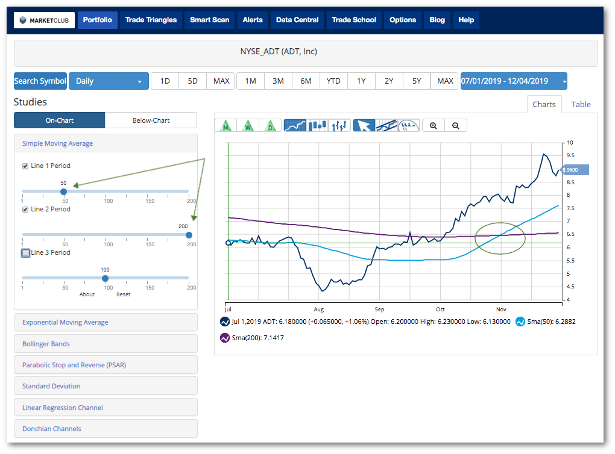This screenshot has width=615, height=454.
Task: Open the Daily interval dropdown
Action: 109,81
